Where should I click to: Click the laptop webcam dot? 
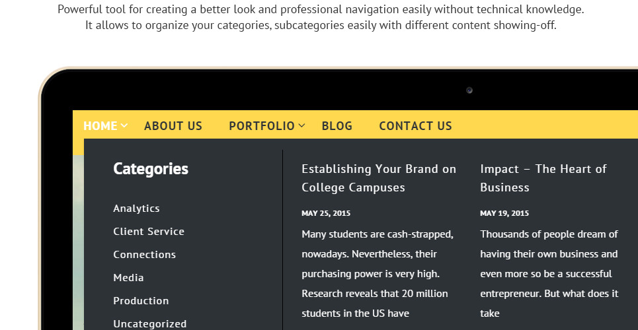(x=469, y=90)
